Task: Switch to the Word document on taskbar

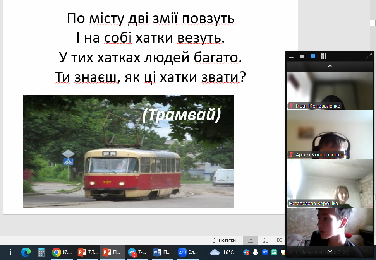Action: pos(162,252)
